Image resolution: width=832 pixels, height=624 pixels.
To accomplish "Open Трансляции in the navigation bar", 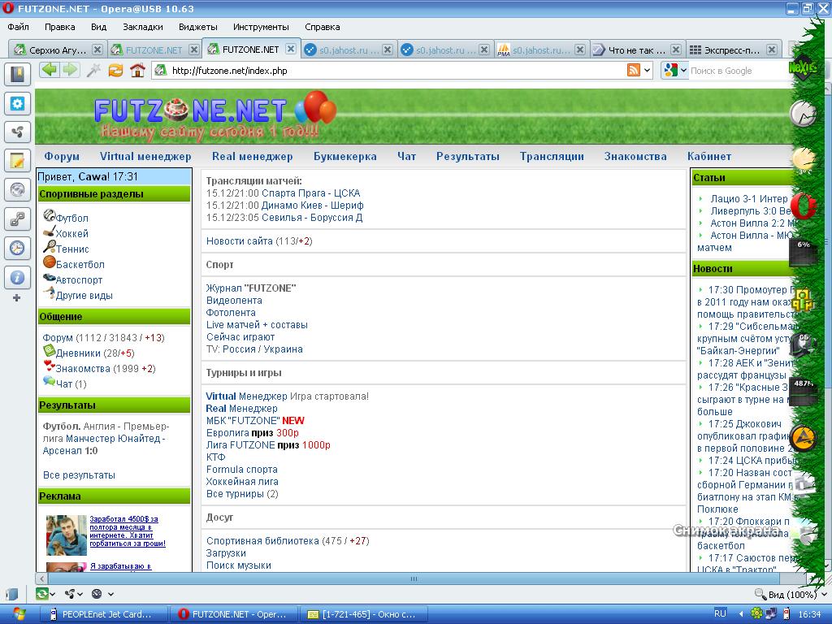I will click(x=552, y=156).
